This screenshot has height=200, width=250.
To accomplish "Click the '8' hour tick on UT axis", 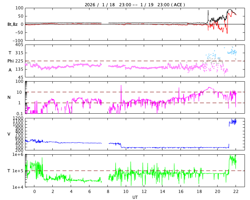I will [108, 191].
